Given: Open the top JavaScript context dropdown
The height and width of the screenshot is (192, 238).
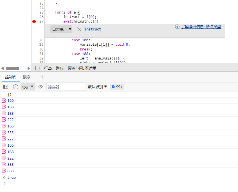Looking at the screenshot, I should [28, 87].
